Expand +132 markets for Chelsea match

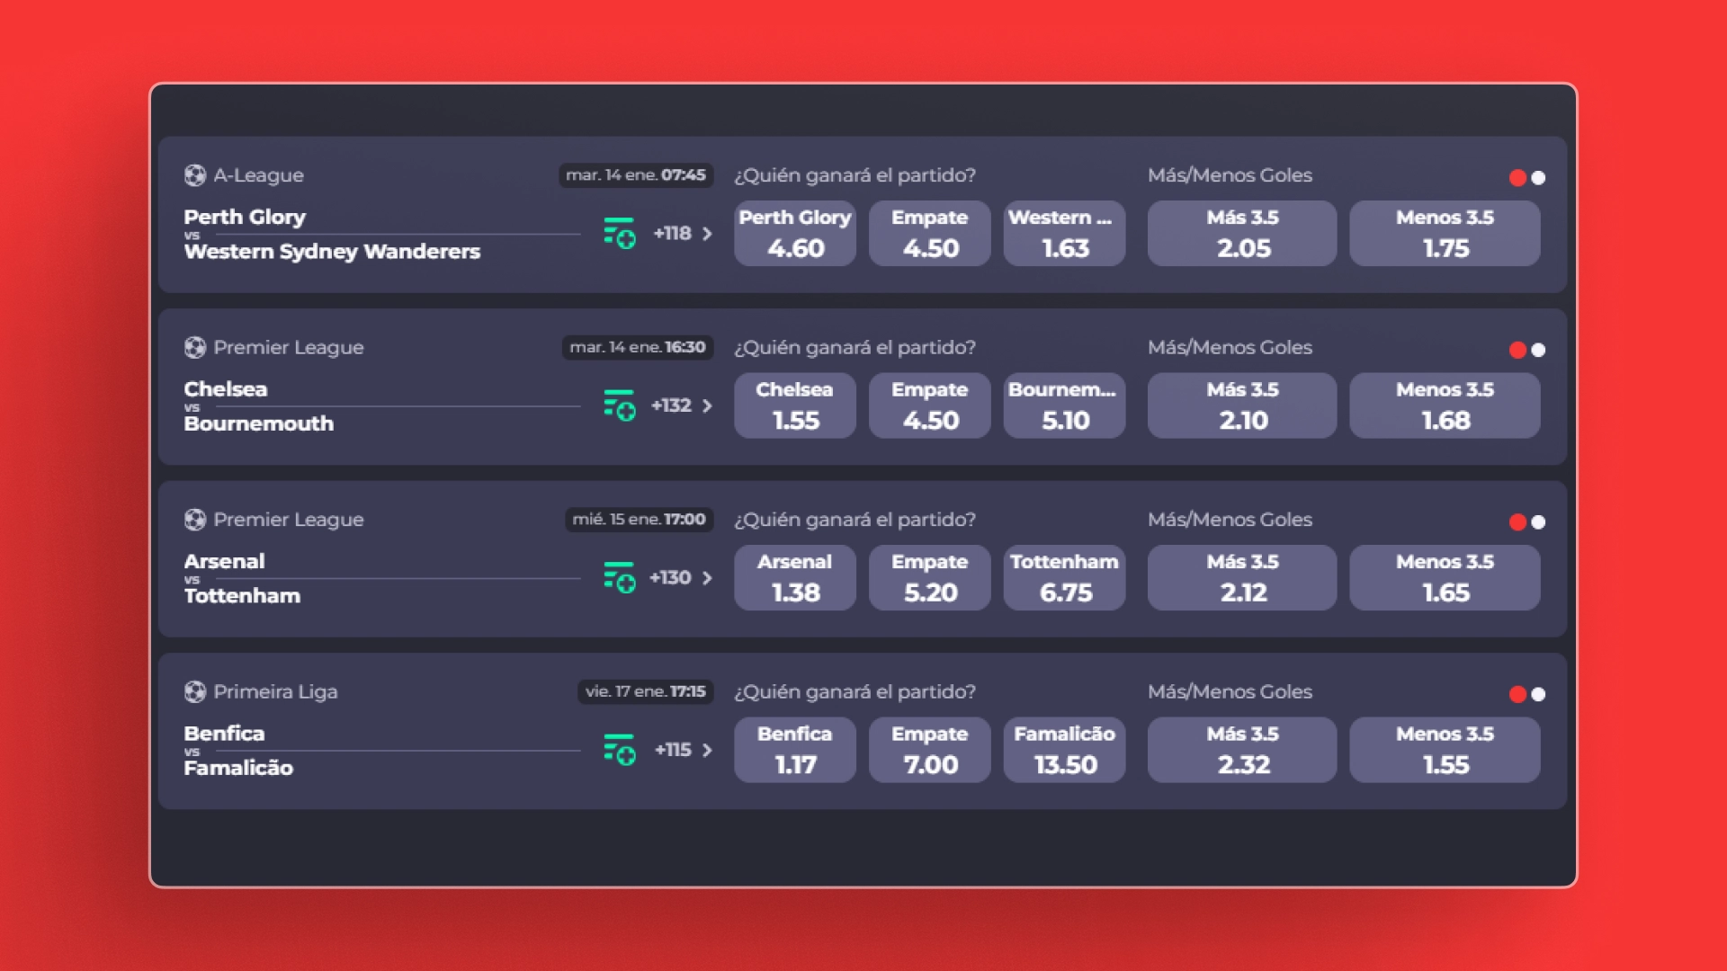pyautogui.click(x=682, y=405)
